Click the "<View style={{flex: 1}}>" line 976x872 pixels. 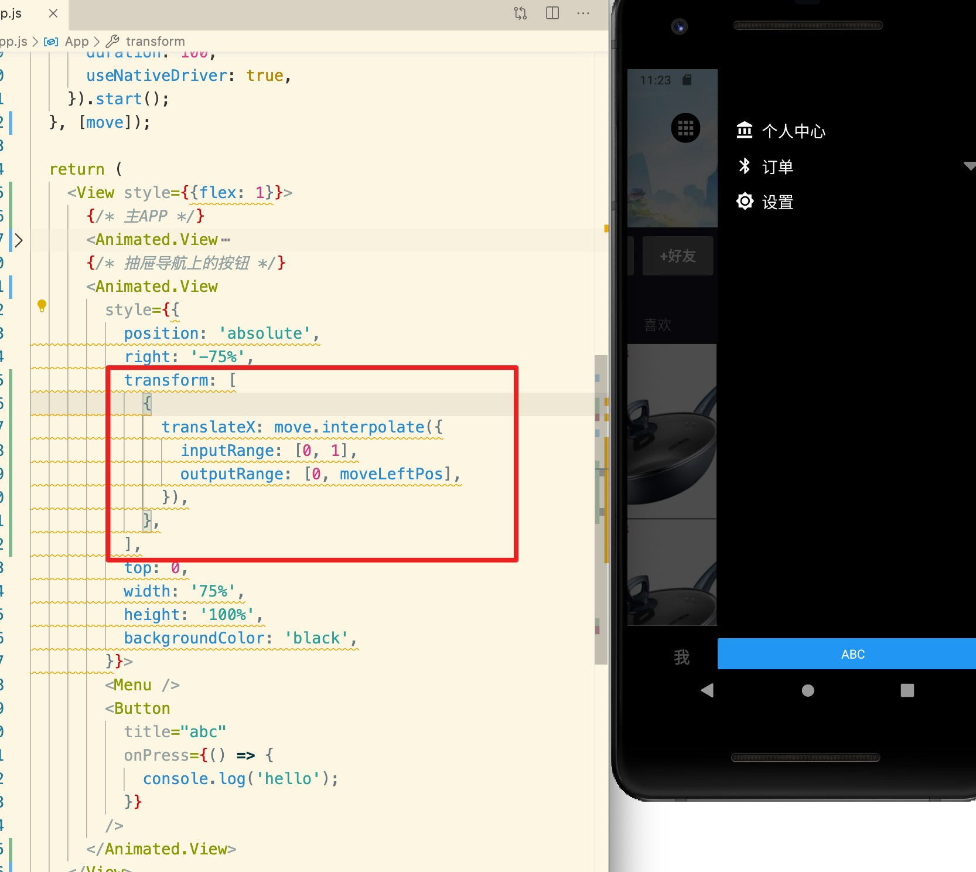click(180, 193)
